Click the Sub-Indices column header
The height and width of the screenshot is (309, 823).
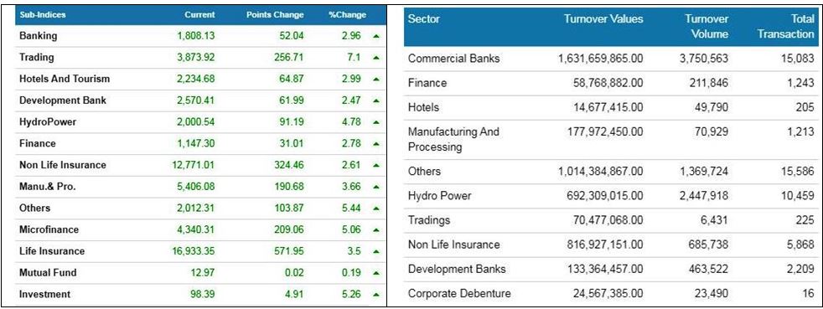point(43,15)
